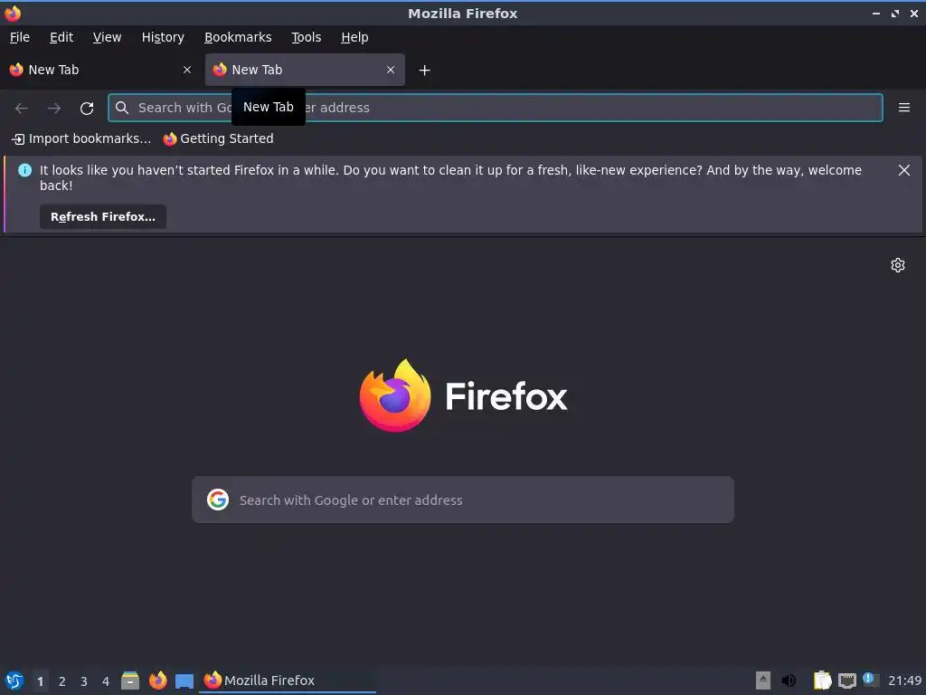Viewport: 926px width, 695px height.
Task: Open the View menu
Action: tap(107, 37)
